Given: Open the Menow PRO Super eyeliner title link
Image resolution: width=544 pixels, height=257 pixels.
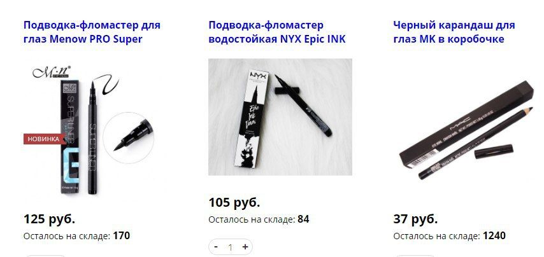Looking at the screenshot, I should [x=92, y=32].
